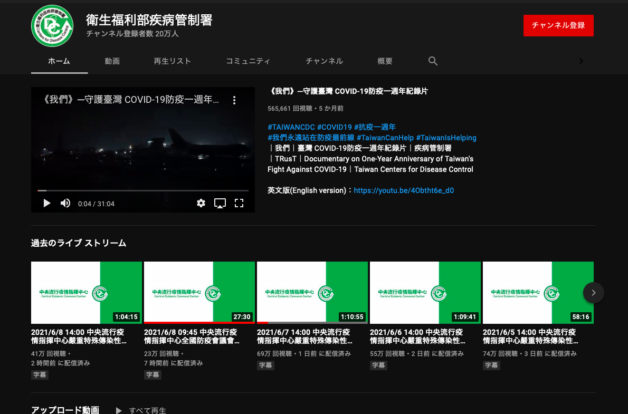Click the #TaiwanIsHelping hashtag

pyautogui.click(x=446, y=138)
